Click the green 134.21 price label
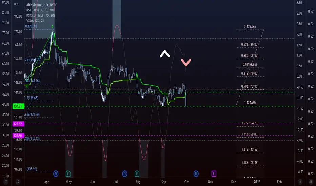 (18, 106)
